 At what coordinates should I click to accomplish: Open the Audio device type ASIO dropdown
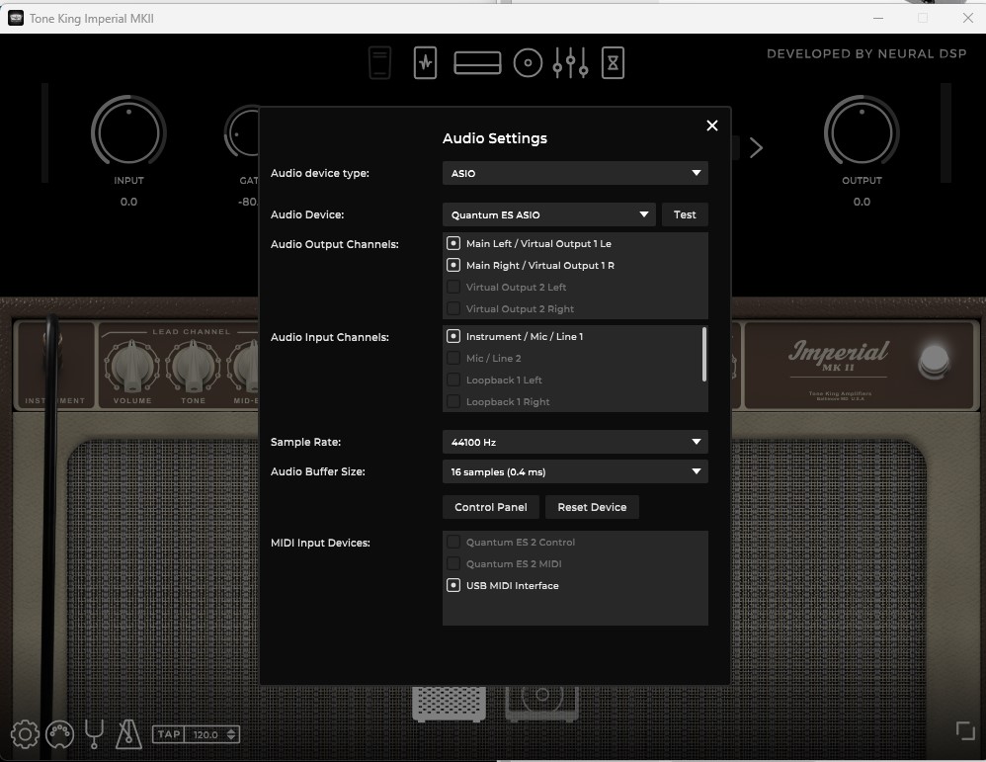pyautogui.click(x=575, y=173)
